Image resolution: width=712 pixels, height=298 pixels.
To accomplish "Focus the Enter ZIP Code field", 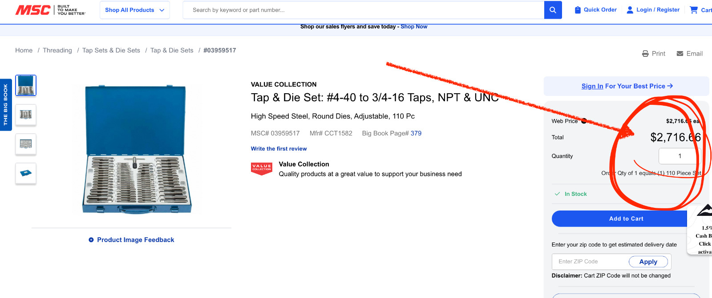I will (590, 262).
